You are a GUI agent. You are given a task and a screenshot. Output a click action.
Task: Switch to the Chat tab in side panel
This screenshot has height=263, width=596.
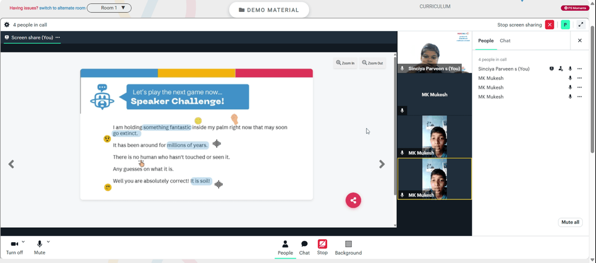[505, 41]
